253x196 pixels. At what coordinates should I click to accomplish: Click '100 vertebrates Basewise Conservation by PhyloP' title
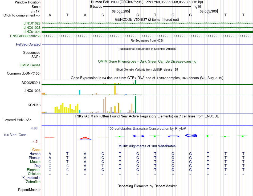pos(147,129)
